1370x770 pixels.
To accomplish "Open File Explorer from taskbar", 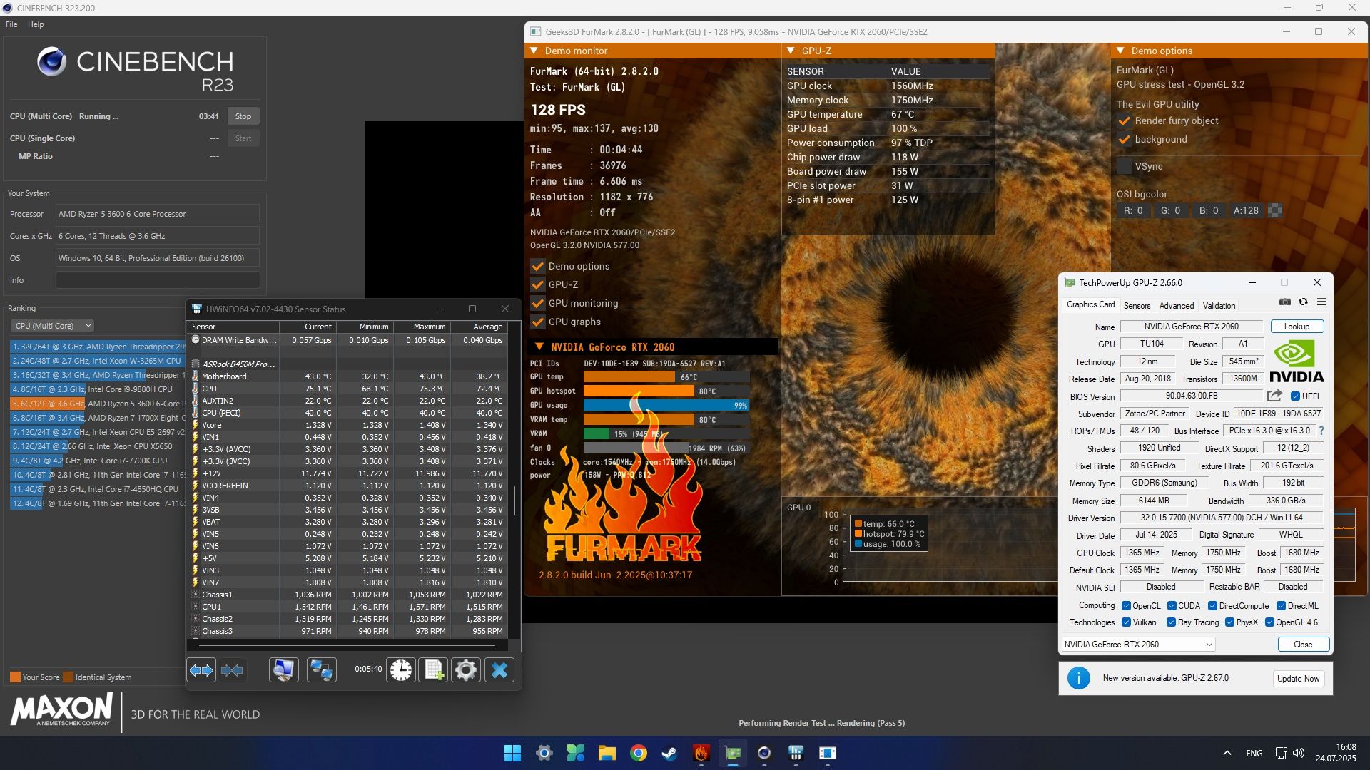I will (607, 753).
